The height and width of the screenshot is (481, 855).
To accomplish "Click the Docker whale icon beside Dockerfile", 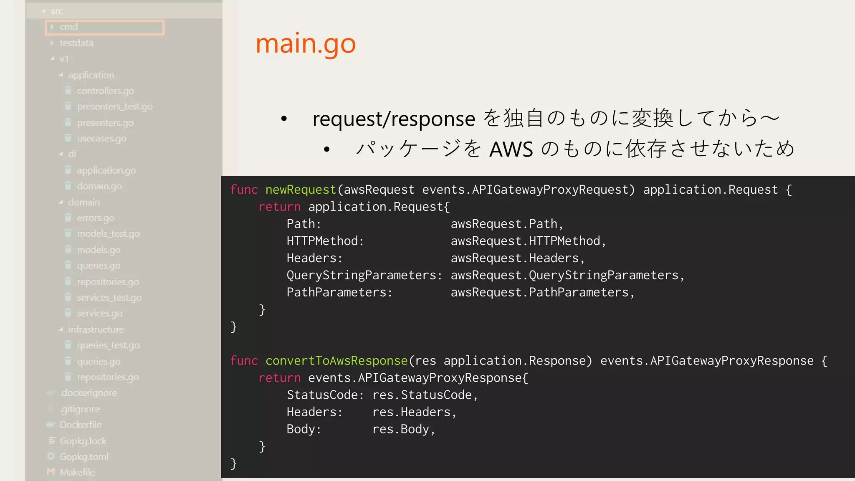I will tap(51, 425).
